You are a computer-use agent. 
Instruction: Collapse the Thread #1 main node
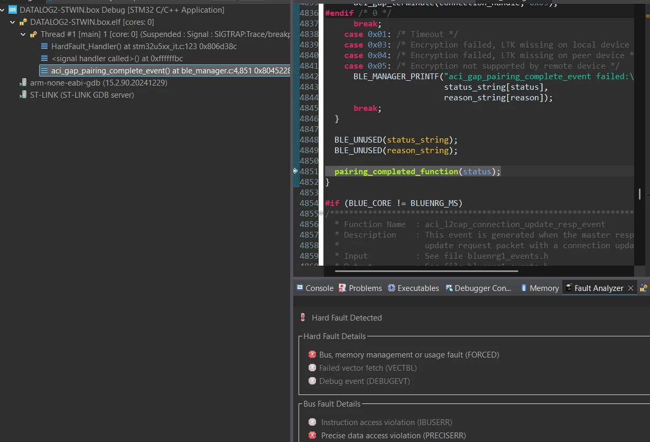coord(23,34)
